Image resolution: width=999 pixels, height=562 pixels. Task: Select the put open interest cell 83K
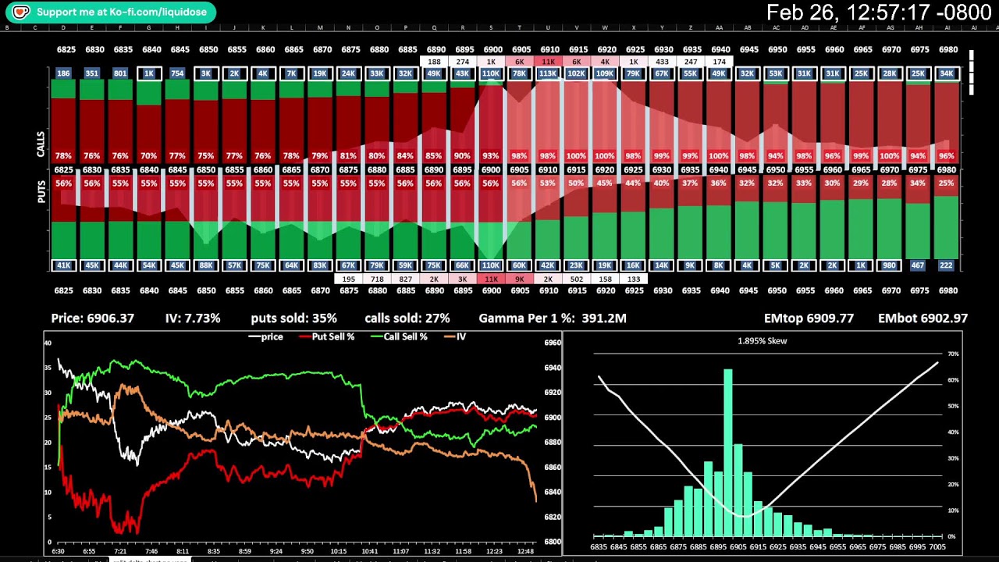click(320, 265)
